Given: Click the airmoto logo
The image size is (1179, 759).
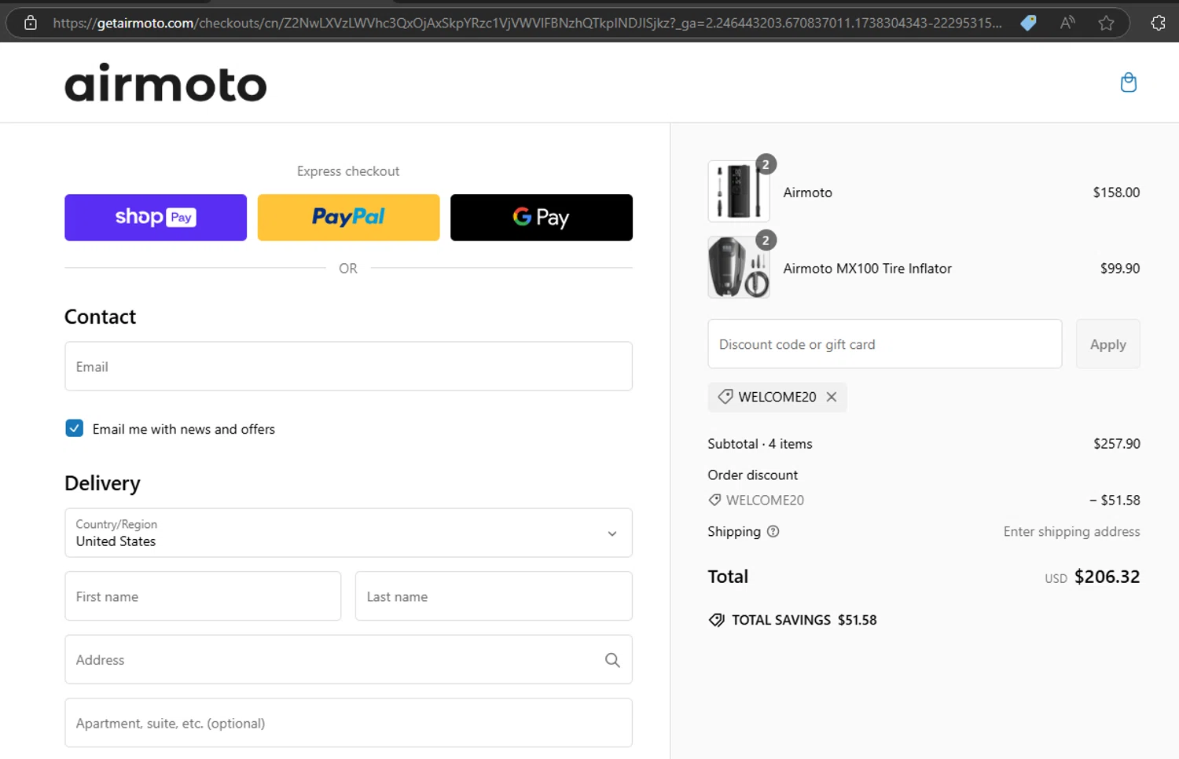Looking at the screenshot, I should click(165, 83).
